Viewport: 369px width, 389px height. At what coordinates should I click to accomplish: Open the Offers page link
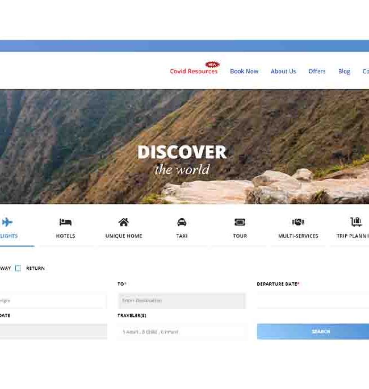click(317, 72)
